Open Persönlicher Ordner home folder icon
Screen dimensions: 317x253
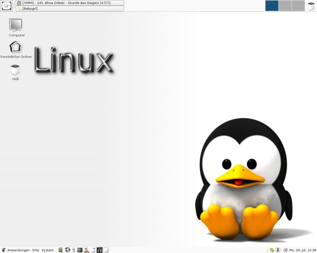tap(16, 50)
